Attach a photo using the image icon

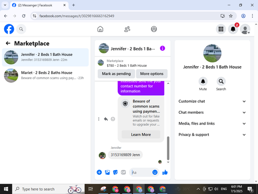tap(107, 172)
